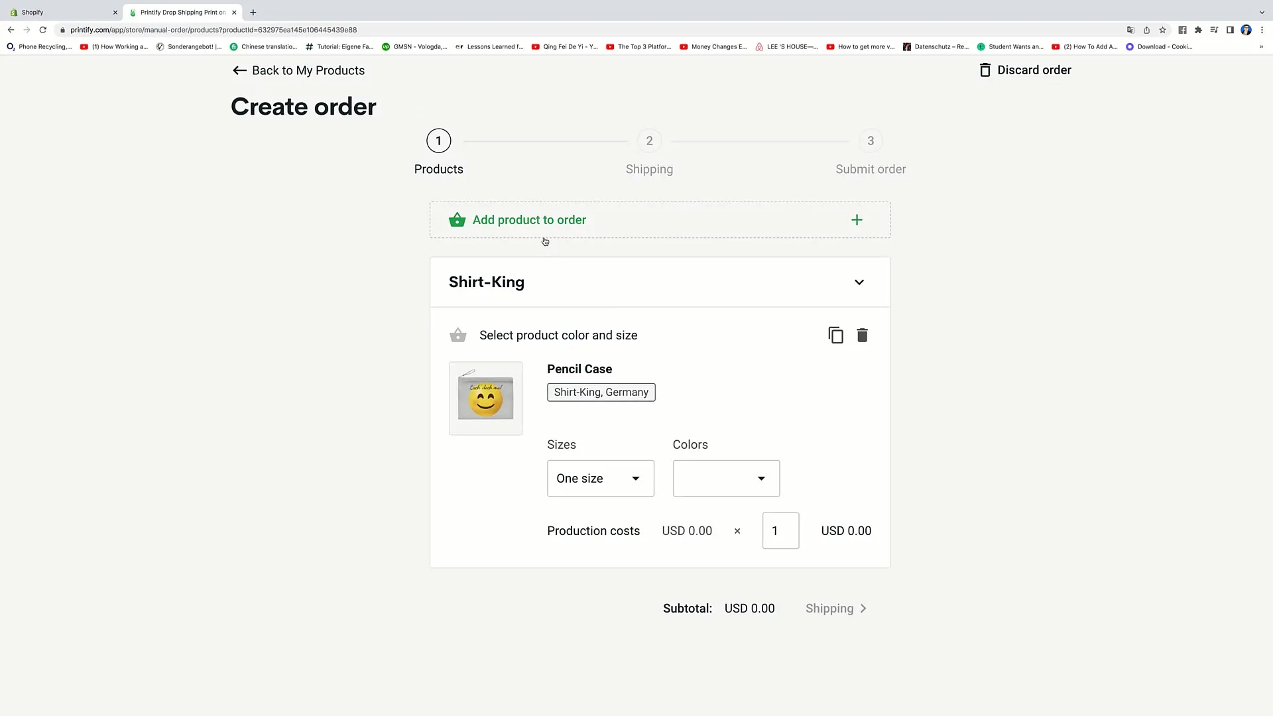Click the address bar URL
This screenshot has height=716, width=1273.
tap(213, 30)
